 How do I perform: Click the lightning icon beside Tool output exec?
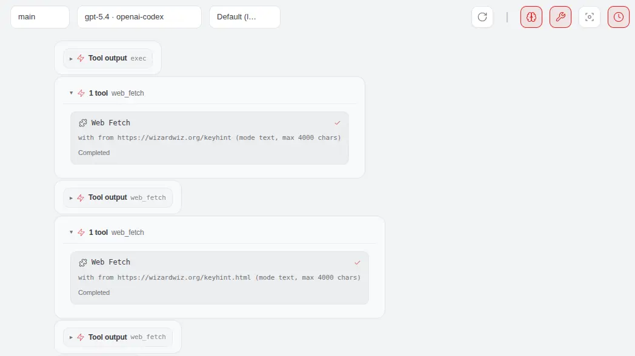pyautogui.click(x=81, y=59)
